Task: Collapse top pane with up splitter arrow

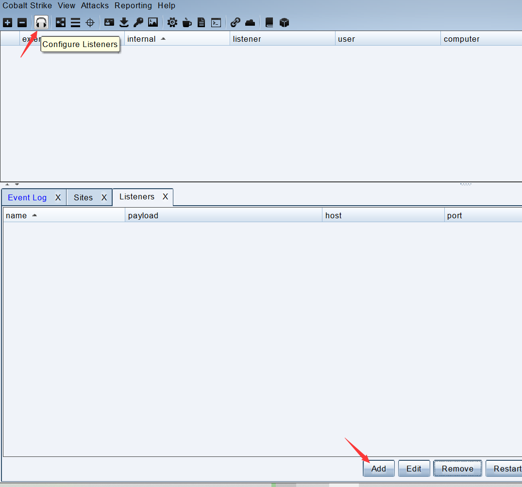Action: click(x=7, y=184)
